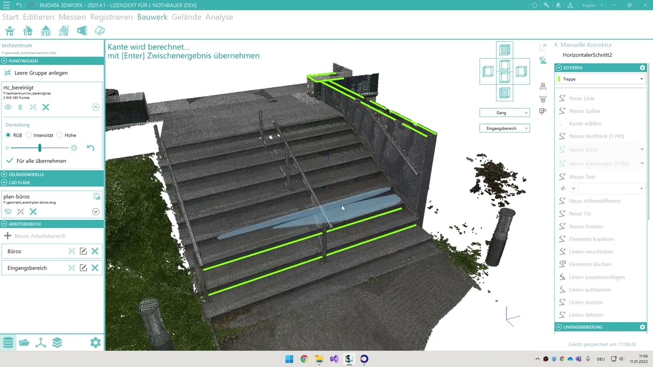Expand the GELÄNDEMODELLE section
653x367 pixels.
coord(4,174)
